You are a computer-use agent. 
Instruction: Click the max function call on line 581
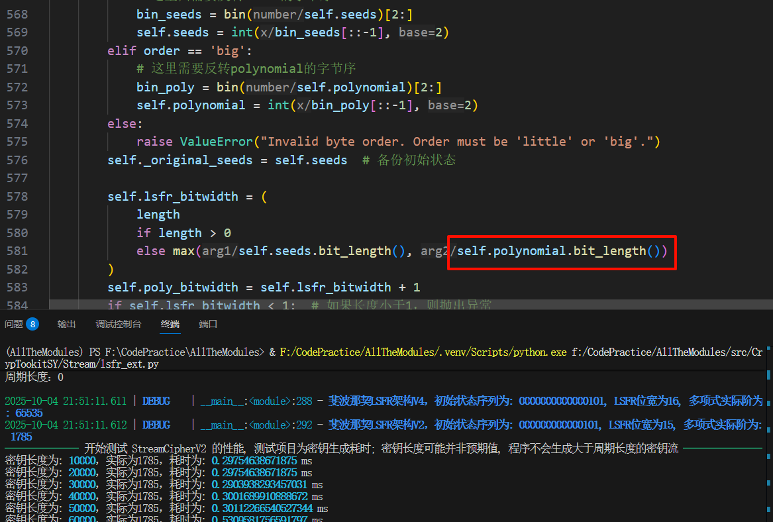[183, 251]
